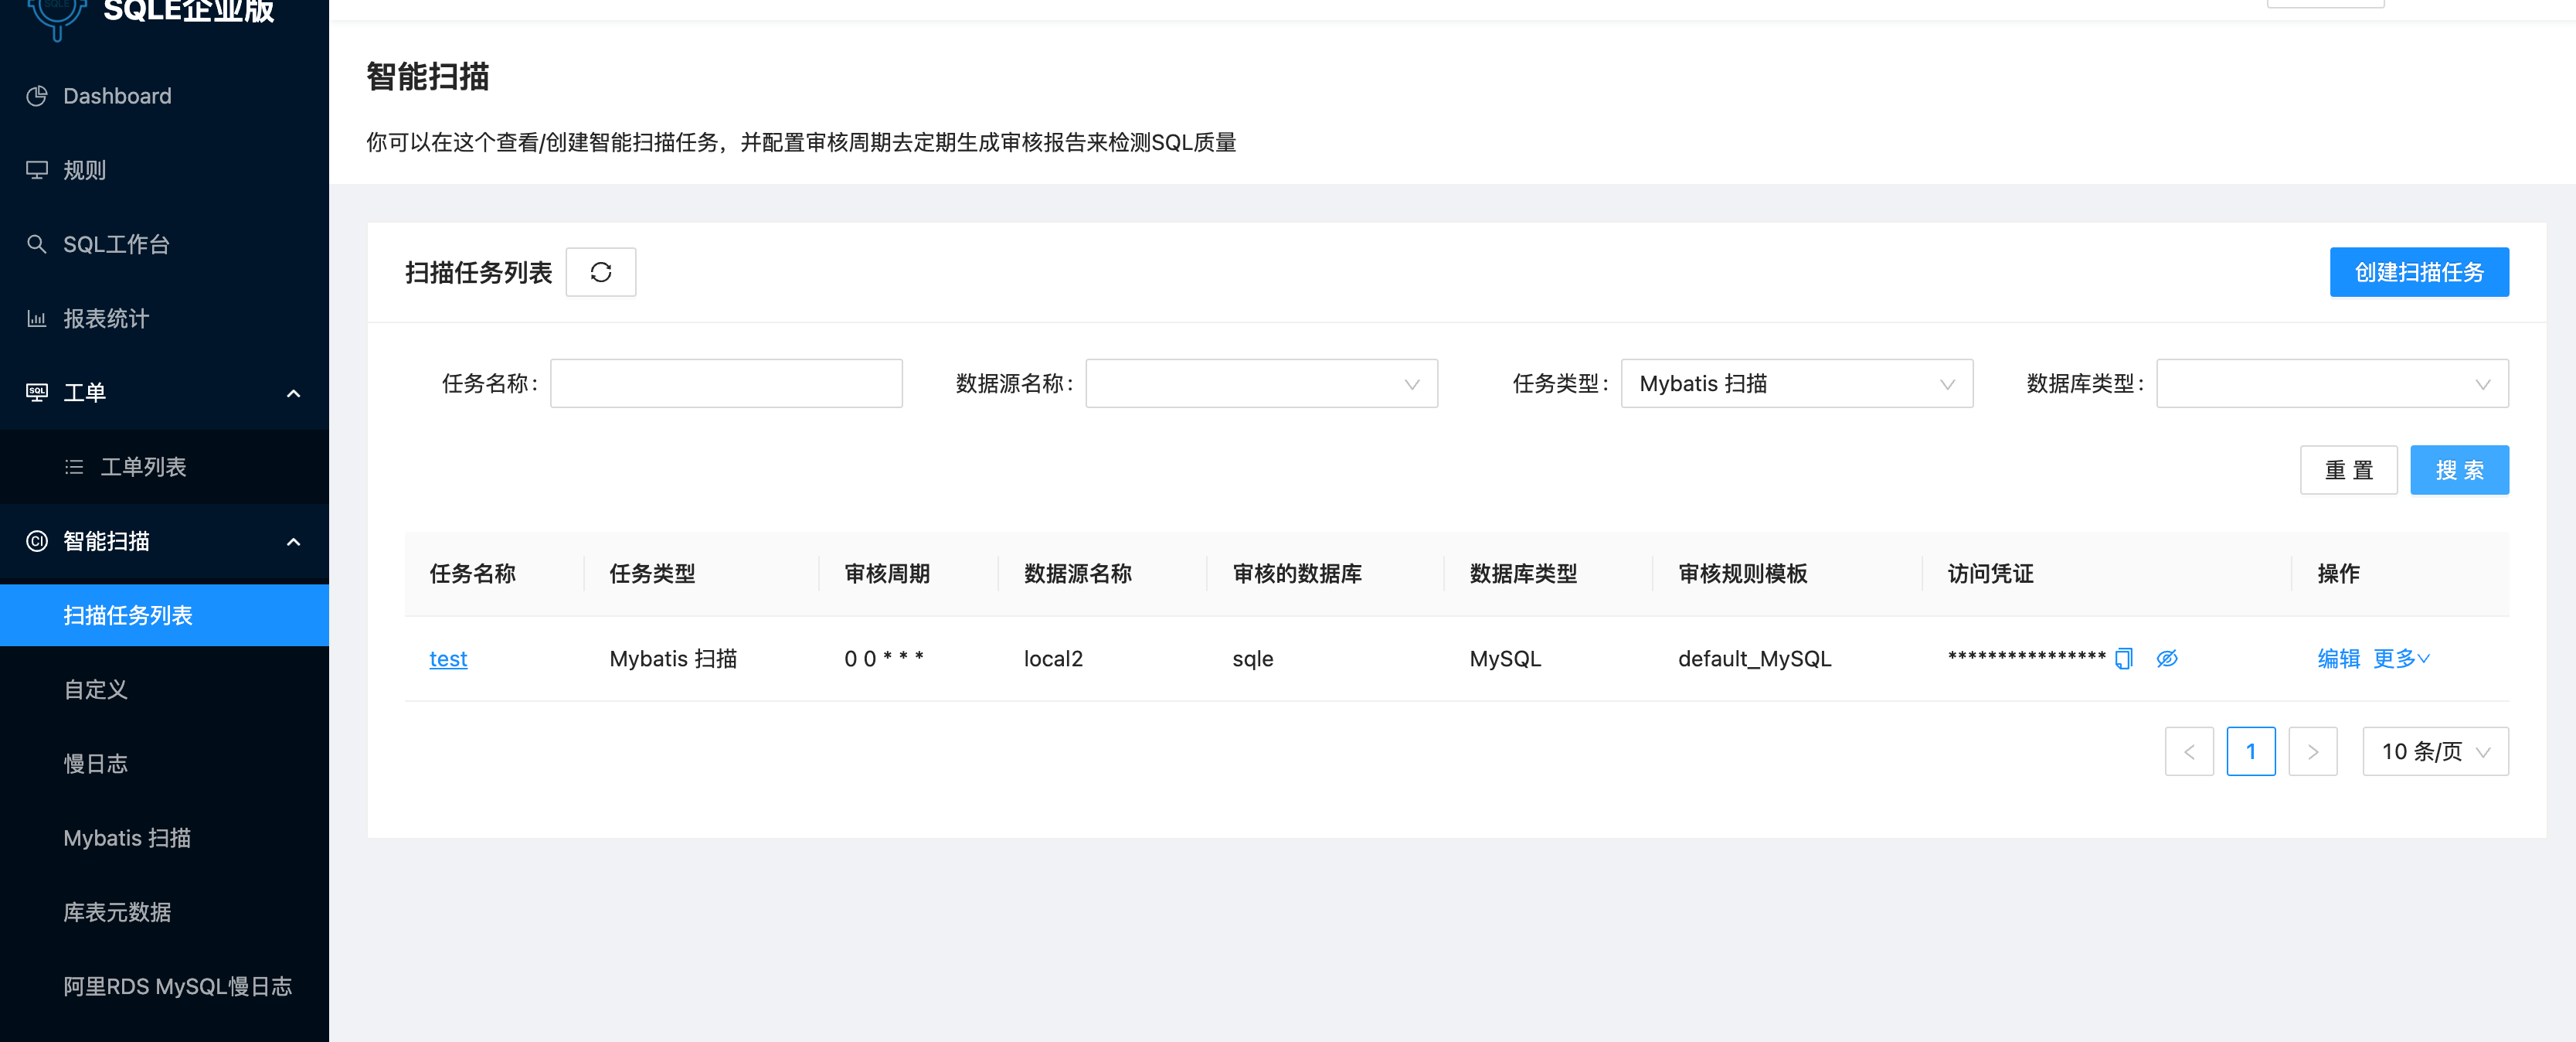This screenshot has width=2576, height=1042.
Task: Click the 创建扫描任务 button
Action: pos(2419,271)
